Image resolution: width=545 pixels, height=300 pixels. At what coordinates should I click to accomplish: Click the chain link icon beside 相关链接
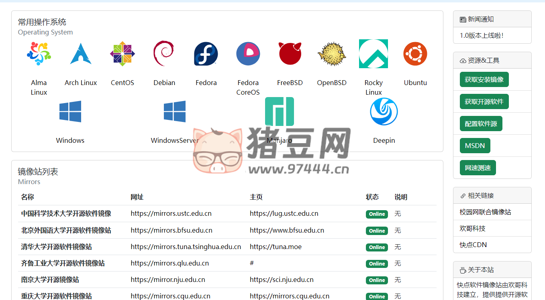(x=463, y=196)
